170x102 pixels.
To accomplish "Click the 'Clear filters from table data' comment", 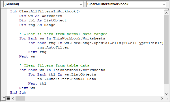I will click(54, 65).
